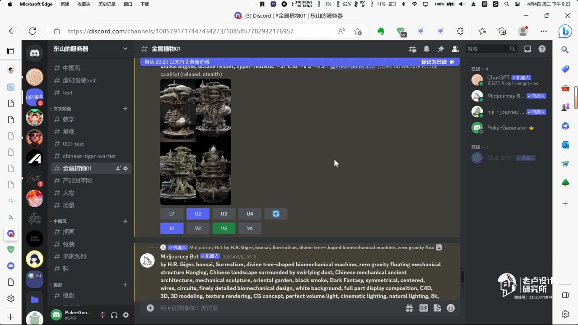
Task: Open Edge 下载 menu
Action: pos(144,4)
